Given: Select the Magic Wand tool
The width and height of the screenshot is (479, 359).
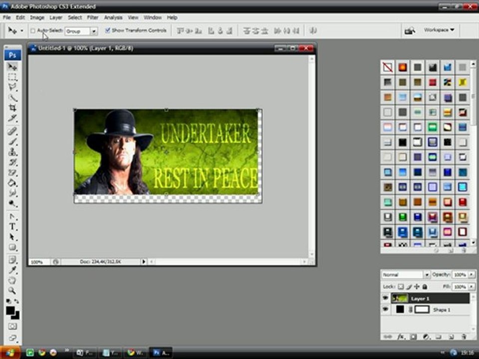Looking at the screenshot, I should pos(12,97).
